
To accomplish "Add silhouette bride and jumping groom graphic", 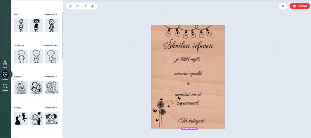I will [x=21, y=118].
